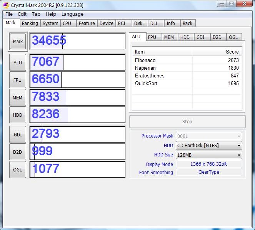The height and width of the screenshot is (230, 255).
Task: Click the FPU score bar 6650
Action: [x=78, y=80]
